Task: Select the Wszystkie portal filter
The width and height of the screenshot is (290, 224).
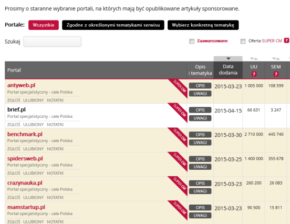Action: point(44,25)
